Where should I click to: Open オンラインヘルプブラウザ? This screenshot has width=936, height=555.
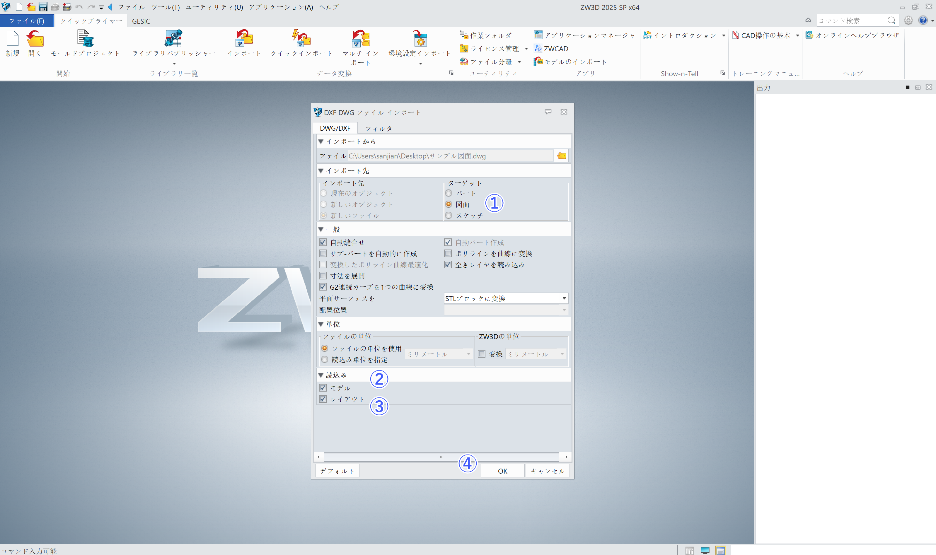pyautogui.click(x=852, y=35)
